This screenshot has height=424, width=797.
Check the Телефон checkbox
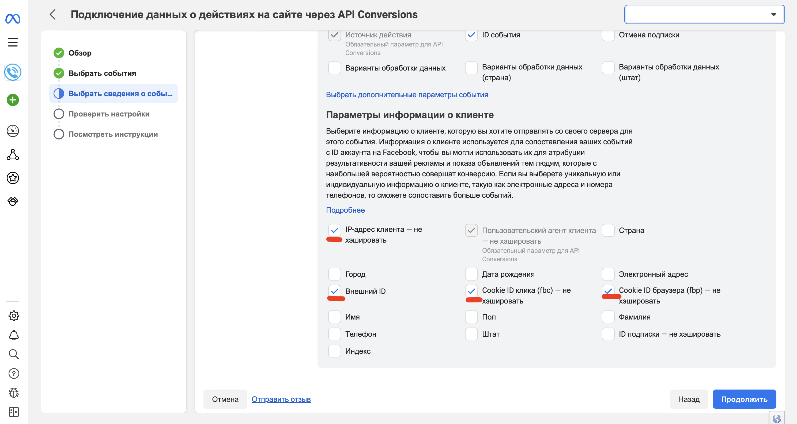tap(334, 334)
